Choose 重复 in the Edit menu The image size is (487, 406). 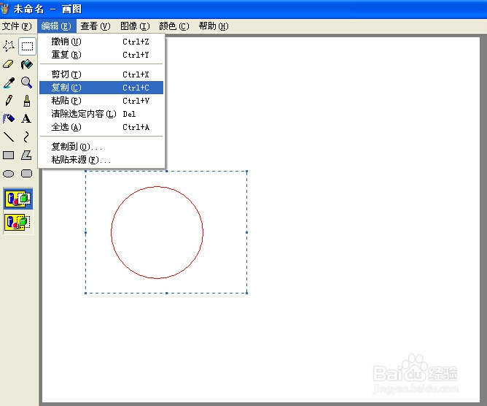click(101, 55)
